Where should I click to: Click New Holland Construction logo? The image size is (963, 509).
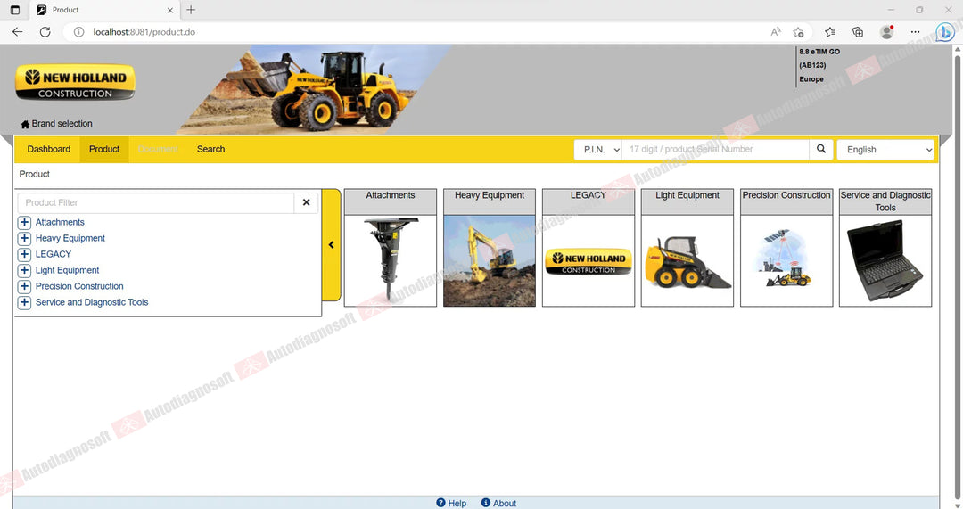click(75, 82)
